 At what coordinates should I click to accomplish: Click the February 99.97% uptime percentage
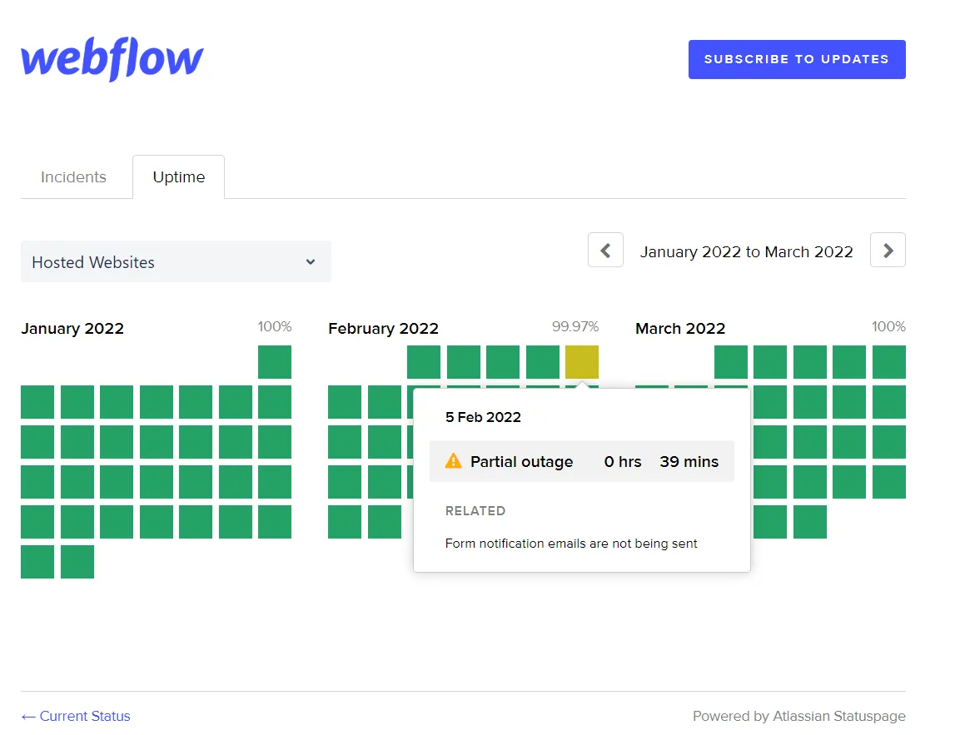(x=574, y=326)
